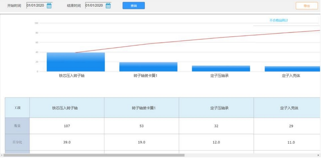Select the 定子入壳体 blue chart bar
The image size is (321, 158).
click(x=292, y=69)
